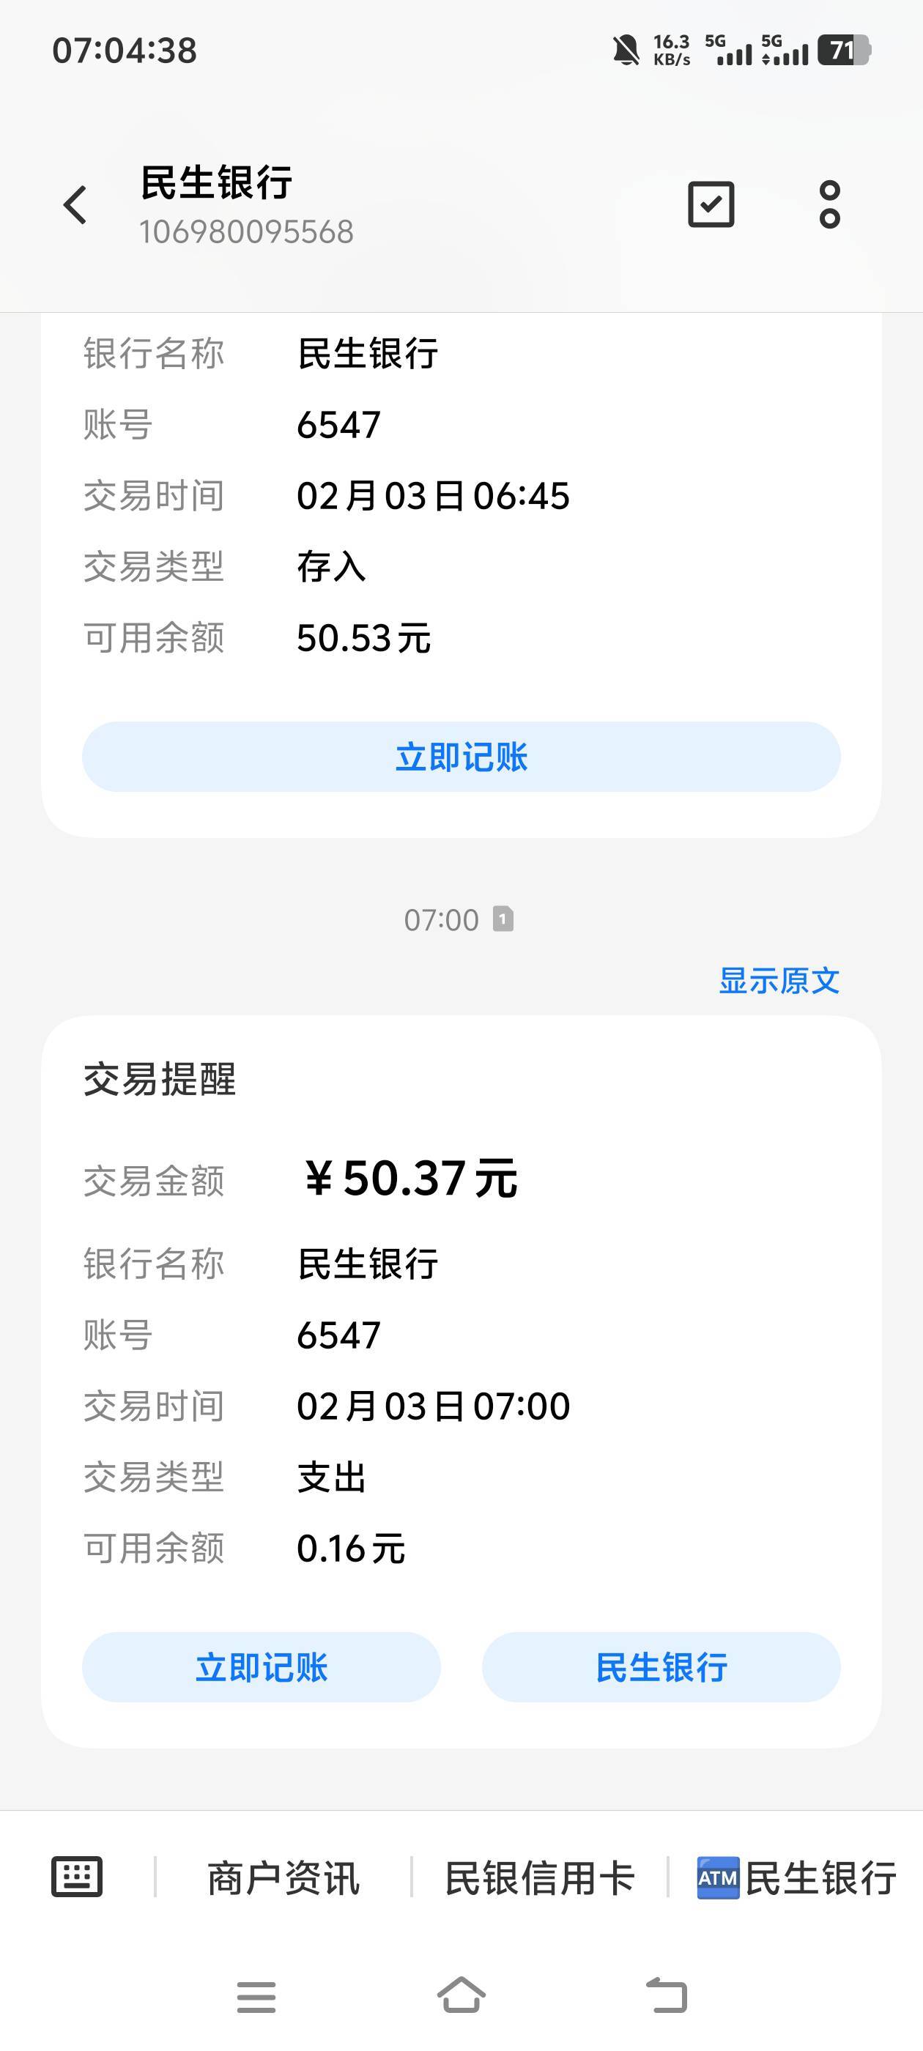Image resolution: width=923 pixels, height=2051 pixels.
Task: Tap 立即记账 under the 50.37元 expense
Action: point(262,1667)
